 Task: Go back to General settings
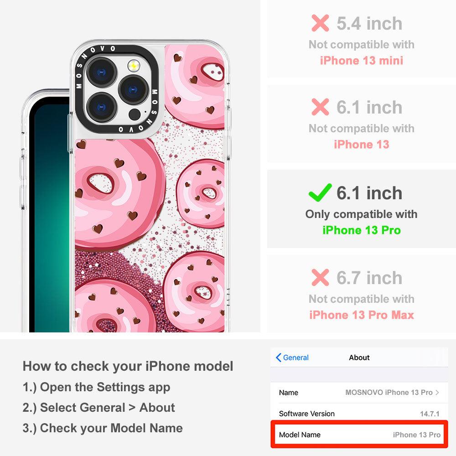click(292, 358)
